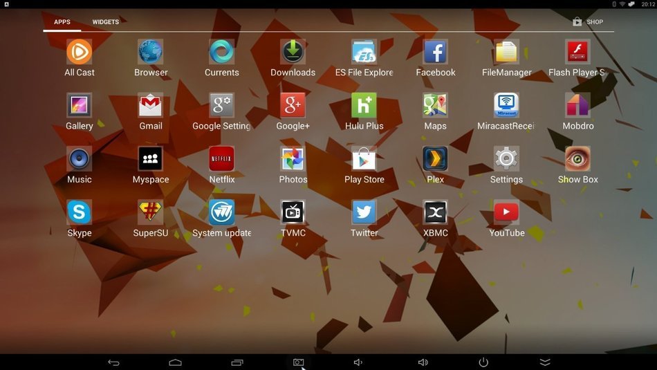
Task: Tap the Home navigation button
Action: pos(175,362)
